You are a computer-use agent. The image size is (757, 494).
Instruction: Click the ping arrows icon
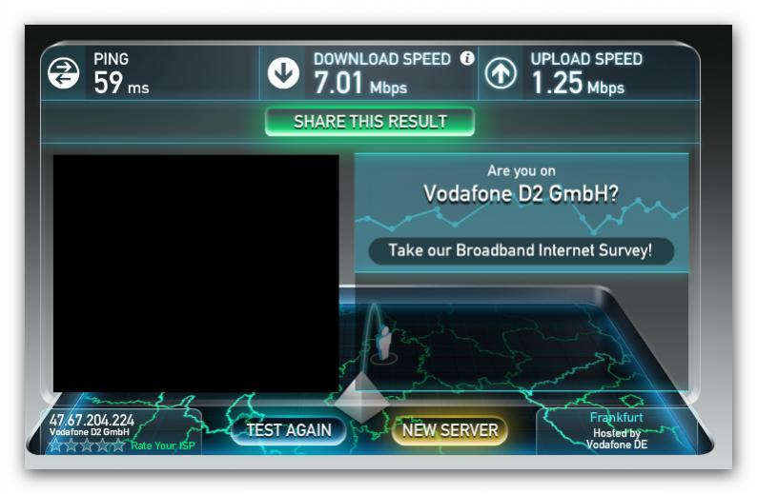pyautogui.click(x=64, y=73)
